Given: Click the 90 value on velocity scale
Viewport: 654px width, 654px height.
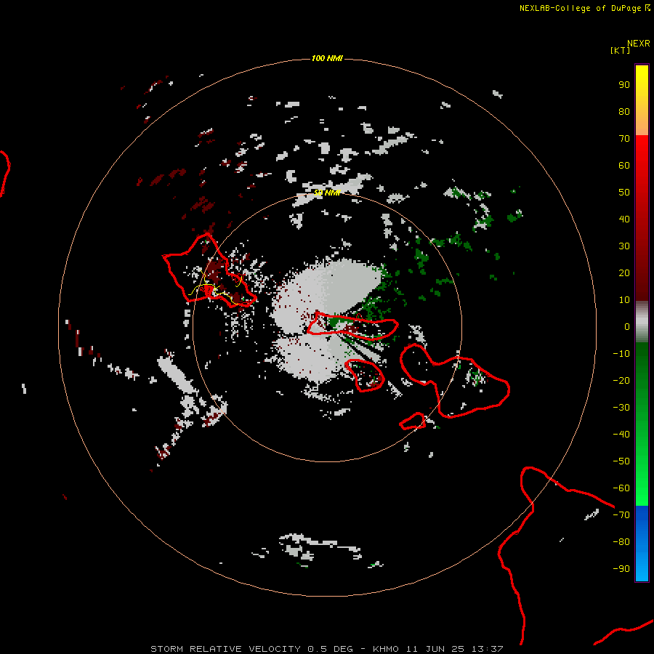Looking at the screenshot, I should [624, 85].
